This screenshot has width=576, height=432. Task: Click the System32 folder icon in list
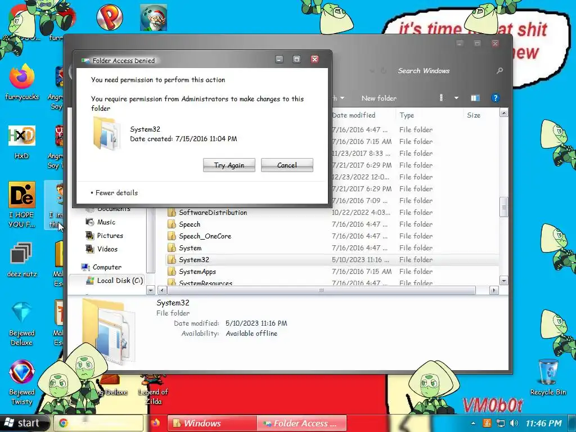click(172, 260)
